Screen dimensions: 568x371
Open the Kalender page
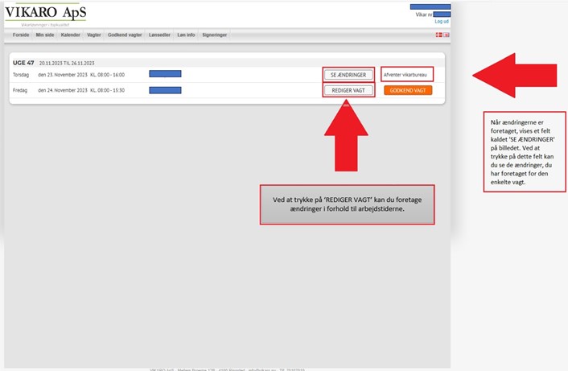click(x=70, y=35)
